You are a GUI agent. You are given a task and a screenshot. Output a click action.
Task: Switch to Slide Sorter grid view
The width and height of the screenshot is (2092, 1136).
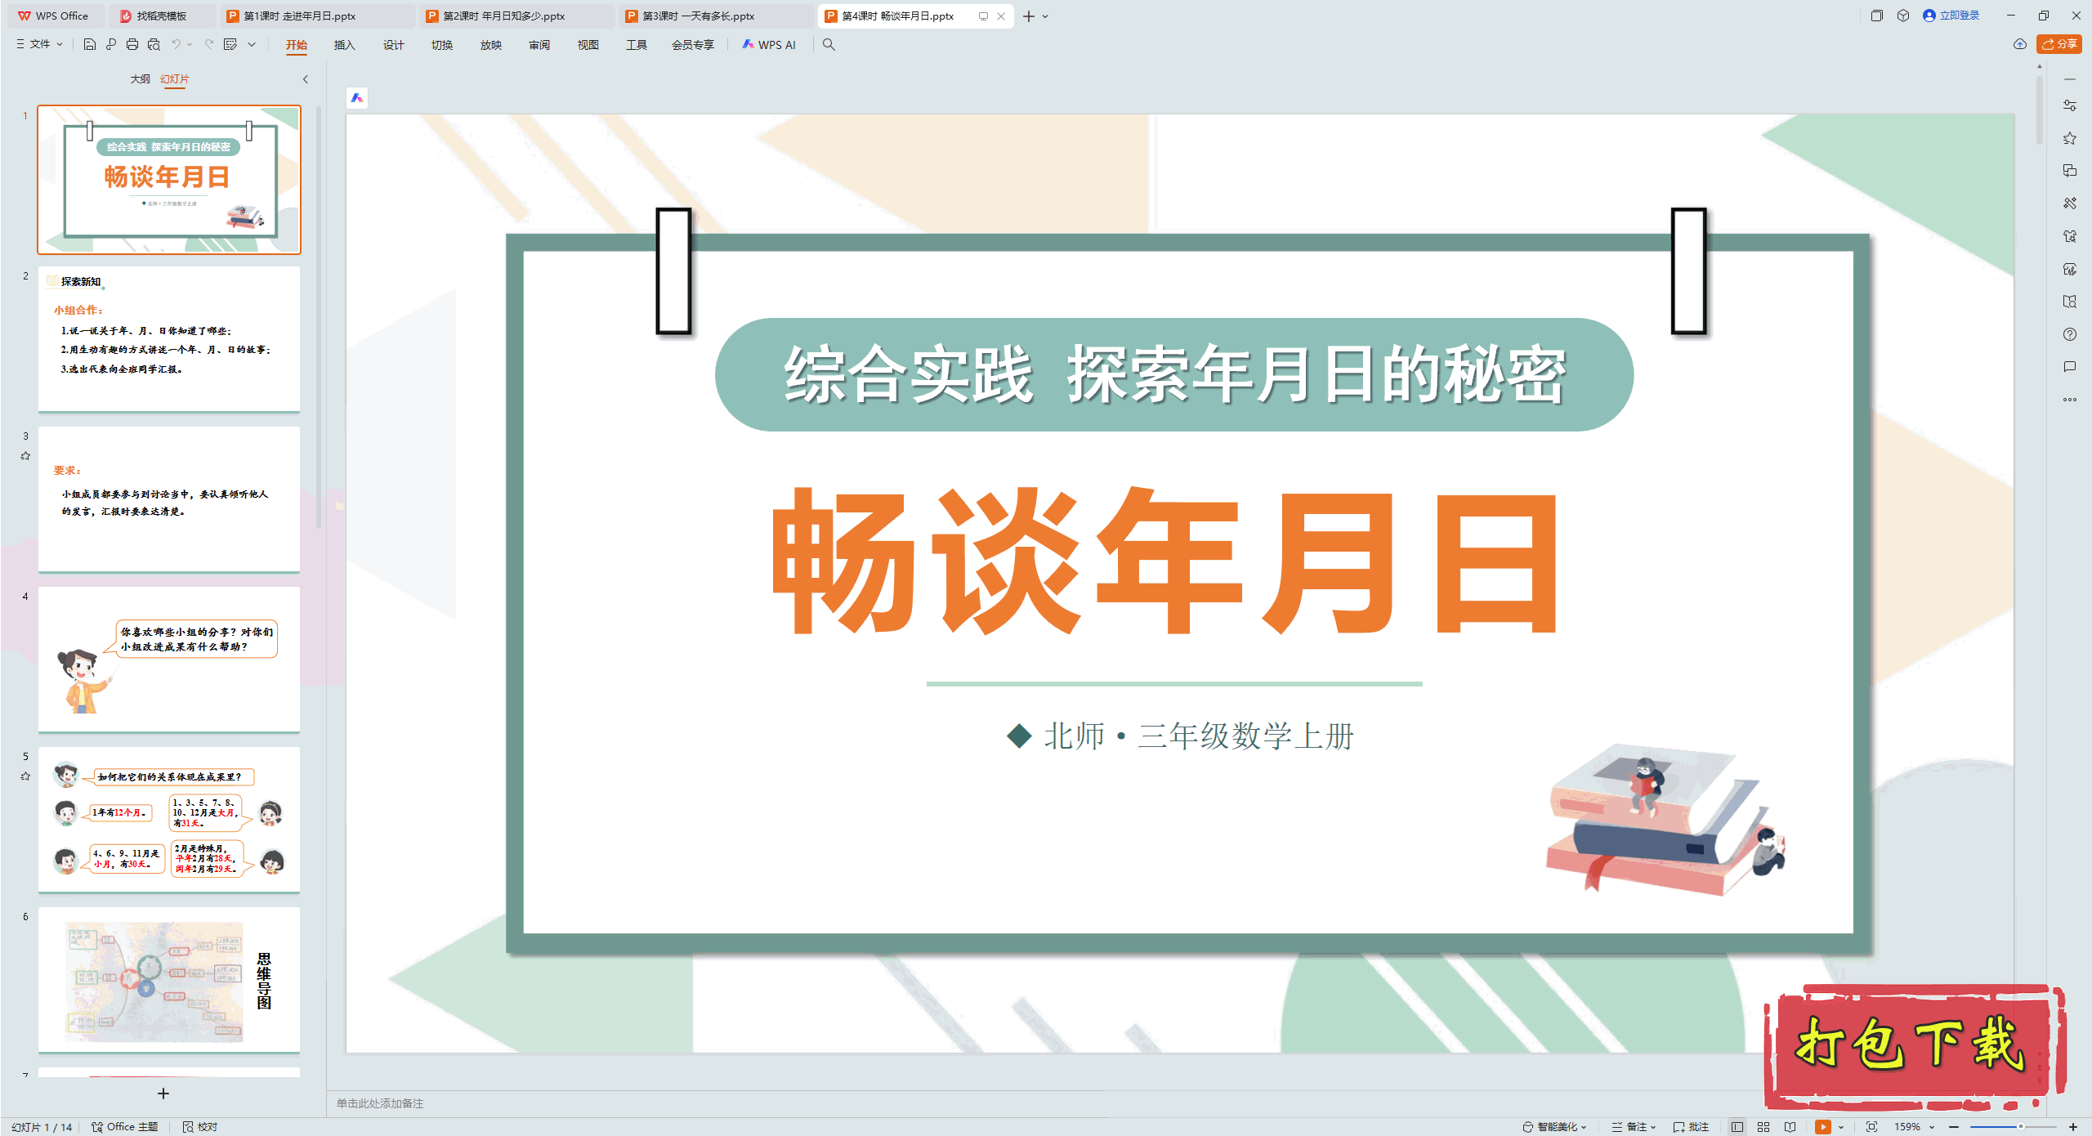[x=1763, y=1126]
